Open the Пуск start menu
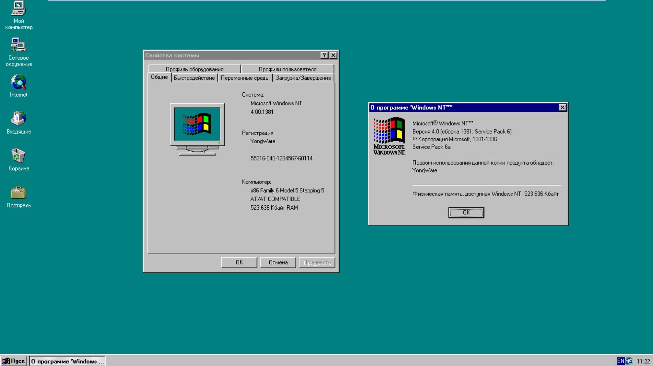The width and height of the screenshot is (653, 366). pyautogui.click(x=14, y=361)
